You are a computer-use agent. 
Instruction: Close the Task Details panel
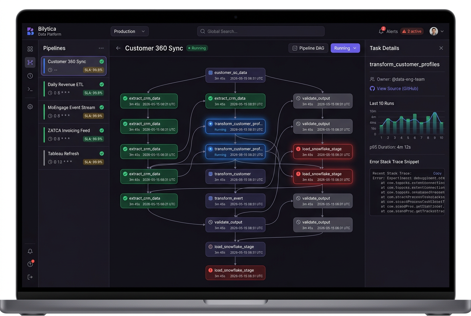(441, 48)
